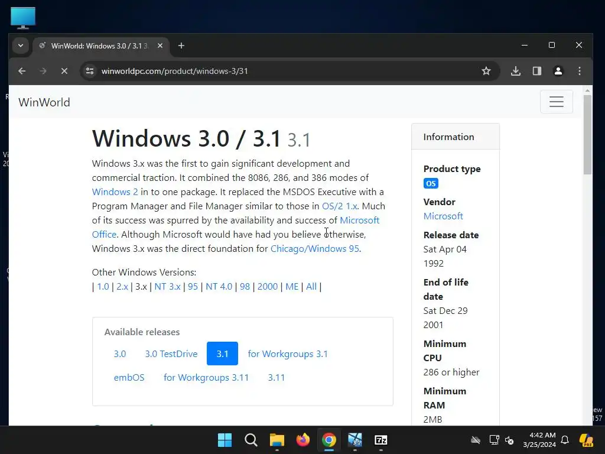
Task: Select the WinWorld browser tab
Action: click(x=101, y=46)
